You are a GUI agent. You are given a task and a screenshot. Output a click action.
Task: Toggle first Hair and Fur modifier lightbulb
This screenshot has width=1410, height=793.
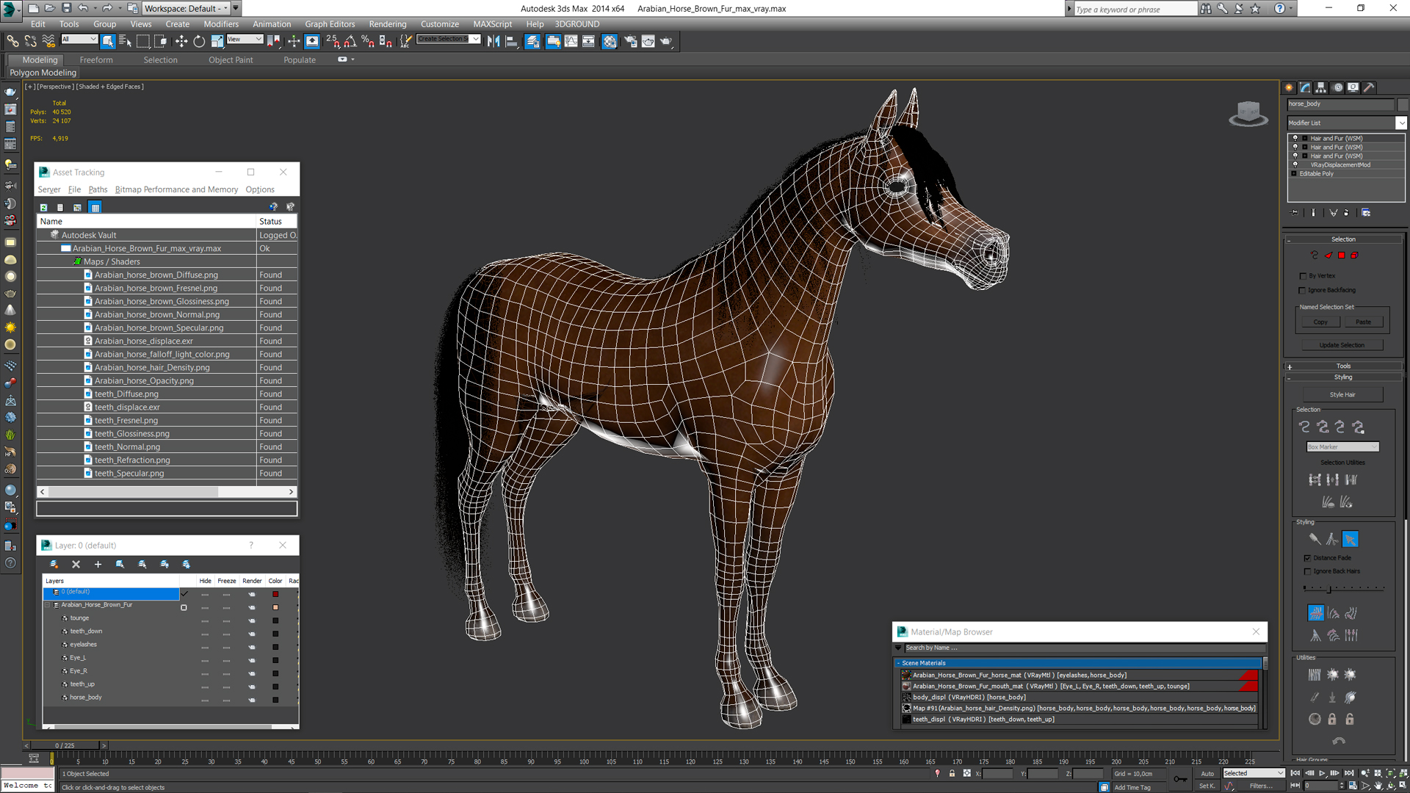[1295, 138]
